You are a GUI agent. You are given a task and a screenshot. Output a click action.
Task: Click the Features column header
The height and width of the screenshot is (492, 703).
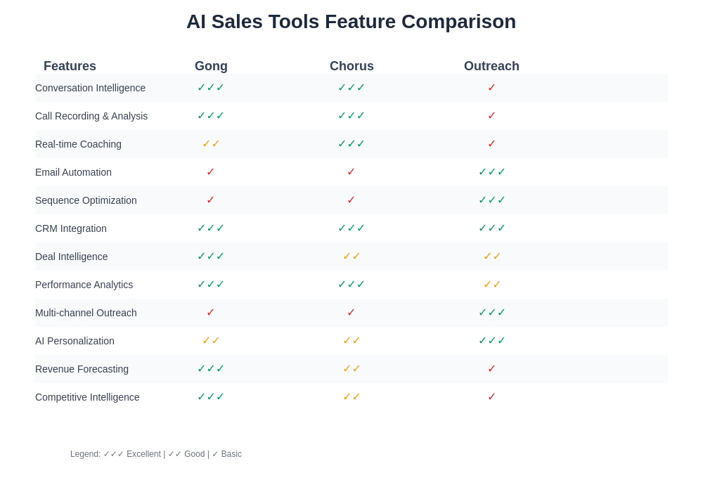tap(70, 66)
